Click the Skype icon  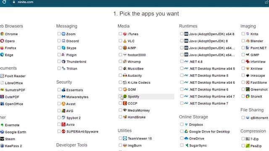(x=63, y=48)
